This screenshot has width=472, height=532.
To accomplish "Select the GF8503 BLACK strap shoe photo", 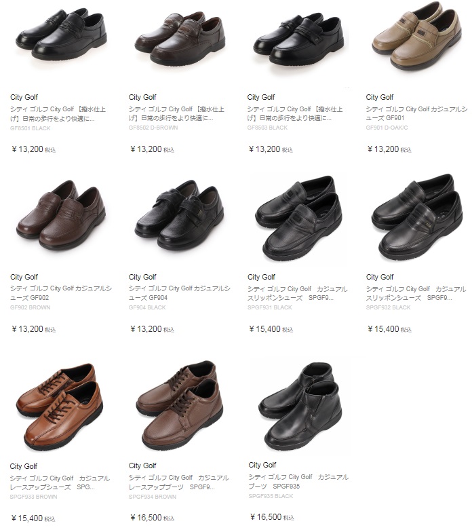I will [x=298, y=39].
